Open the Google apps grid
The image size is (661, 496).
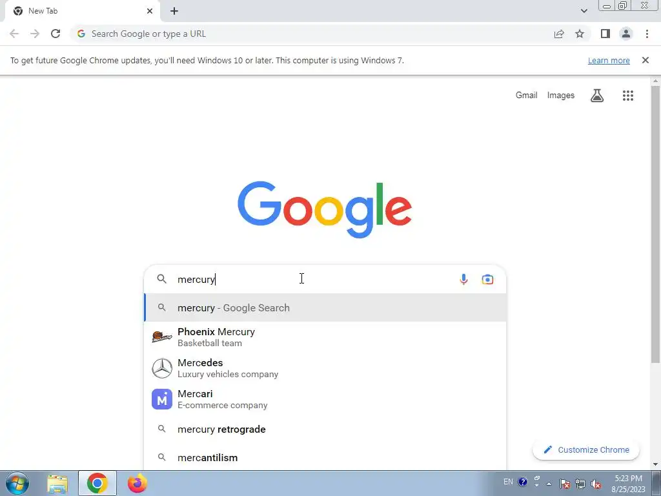628,96
